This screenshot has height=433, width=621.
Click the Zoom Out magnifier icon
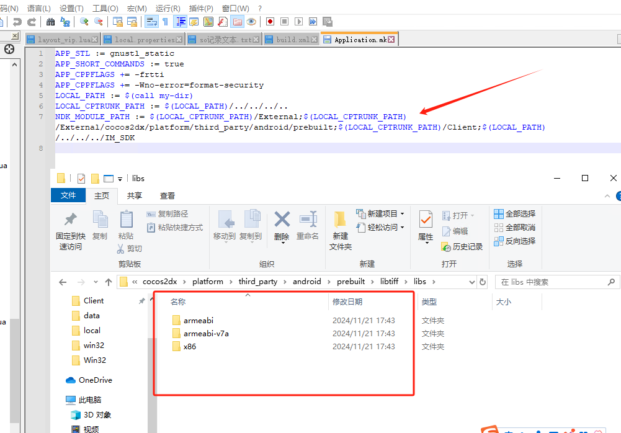pyautogui.click(x=99, y=22)
